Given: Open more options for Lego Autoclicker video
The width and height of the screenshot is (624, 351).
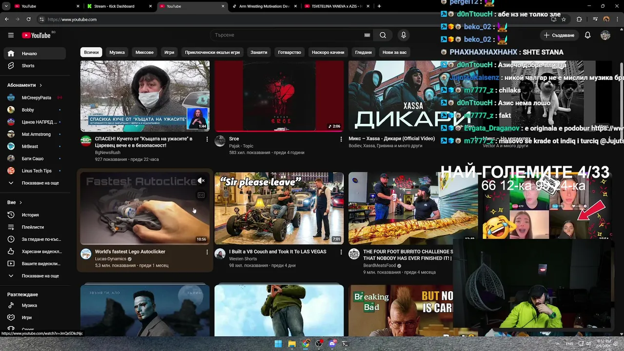Looking at the screenshot, I should pyautogui.click(x=207, y=252).
